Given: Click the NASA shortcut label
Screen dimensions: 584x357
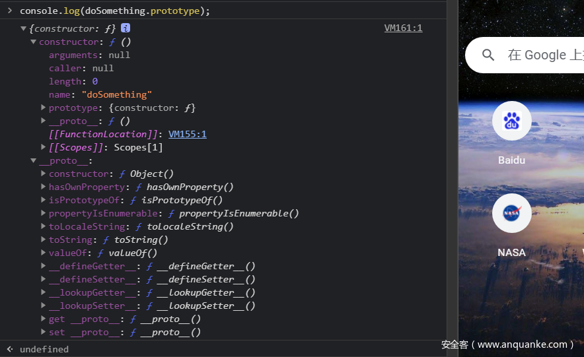Looking at the screenshot, I should pos(512,253).
